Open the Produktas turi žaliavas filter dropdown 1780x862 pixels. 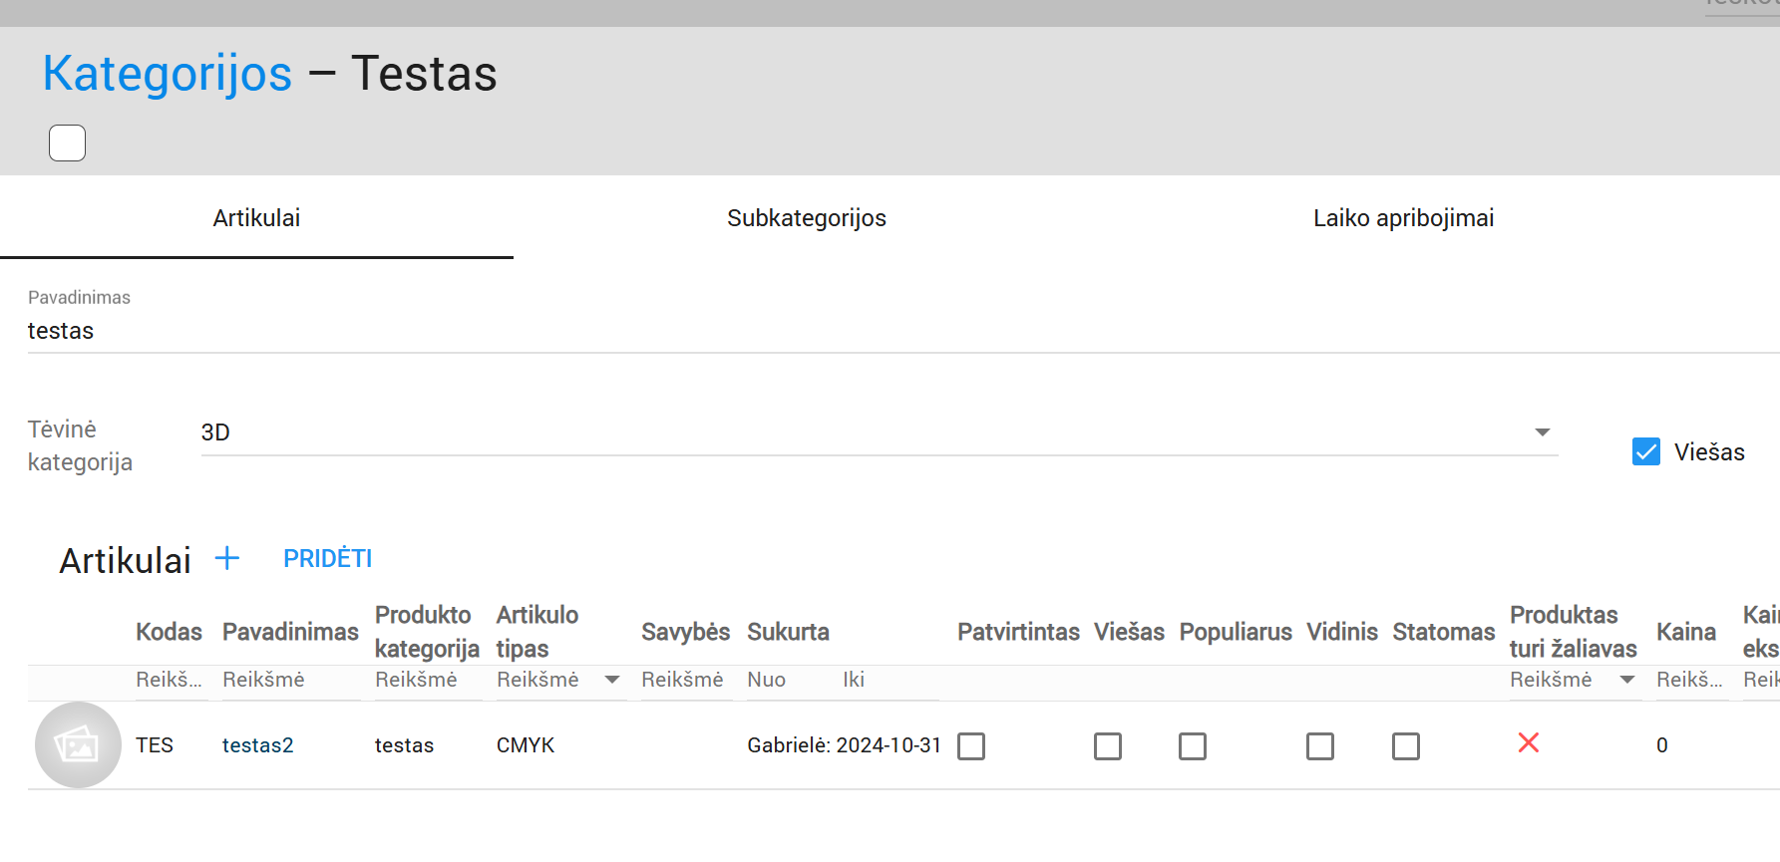point(1626,680)
